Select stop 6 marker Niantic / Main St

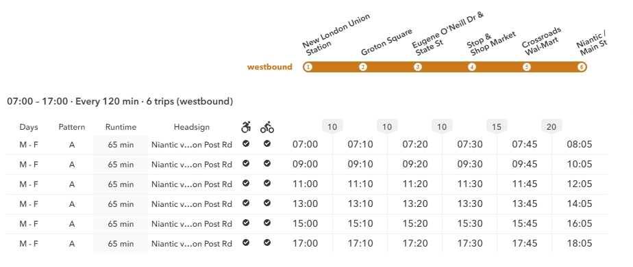582,67
